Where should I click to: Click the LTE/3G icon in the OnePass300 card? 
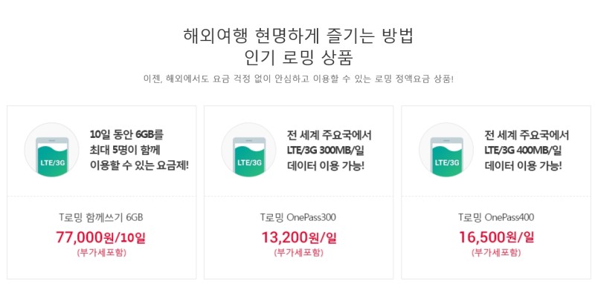(249, 150)
